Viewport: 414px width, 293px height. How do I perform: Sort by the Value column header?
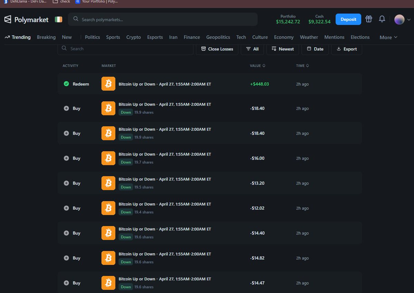pyautogui.click(x=257, y=65)
